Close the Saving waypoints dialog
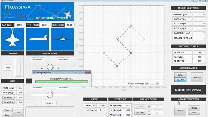The image size is (208, 117). (88, 72)
